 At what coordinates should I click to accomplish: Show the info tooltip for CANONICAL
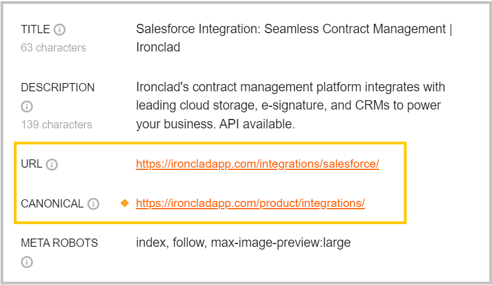pyautogui.click(x=93, y=204)
